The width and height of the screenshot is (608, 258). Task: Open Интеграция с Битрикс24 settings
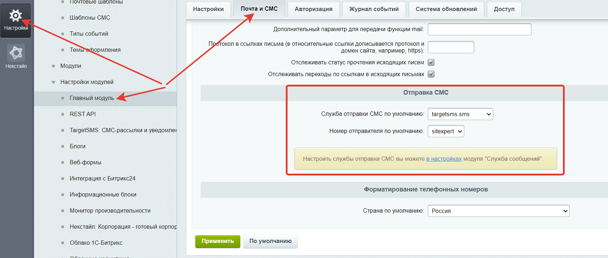point(103,178)
